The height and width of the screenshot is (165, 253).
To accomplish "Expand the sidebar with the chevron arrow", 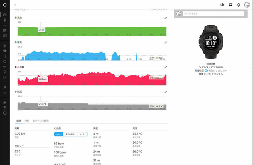I will pos(15,5).
